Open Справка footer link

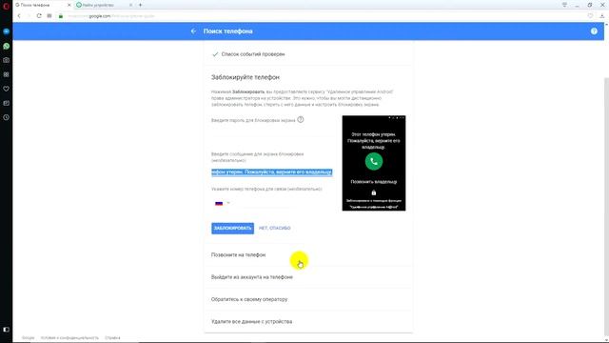pyautogui.click(x=112, y=338)
